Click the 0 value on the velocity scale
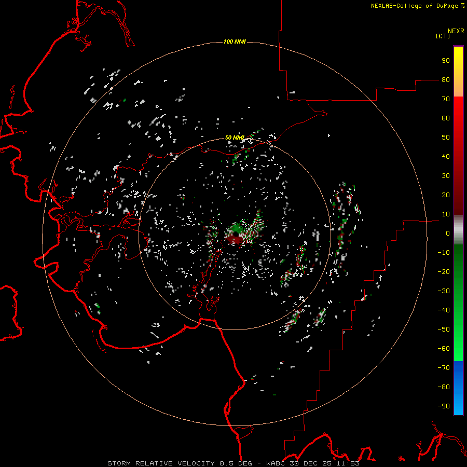467x467 pixels. (448, 233)
